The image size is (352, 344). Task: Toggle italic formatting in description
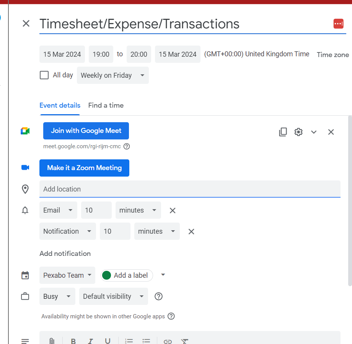(x=90, y=341)
